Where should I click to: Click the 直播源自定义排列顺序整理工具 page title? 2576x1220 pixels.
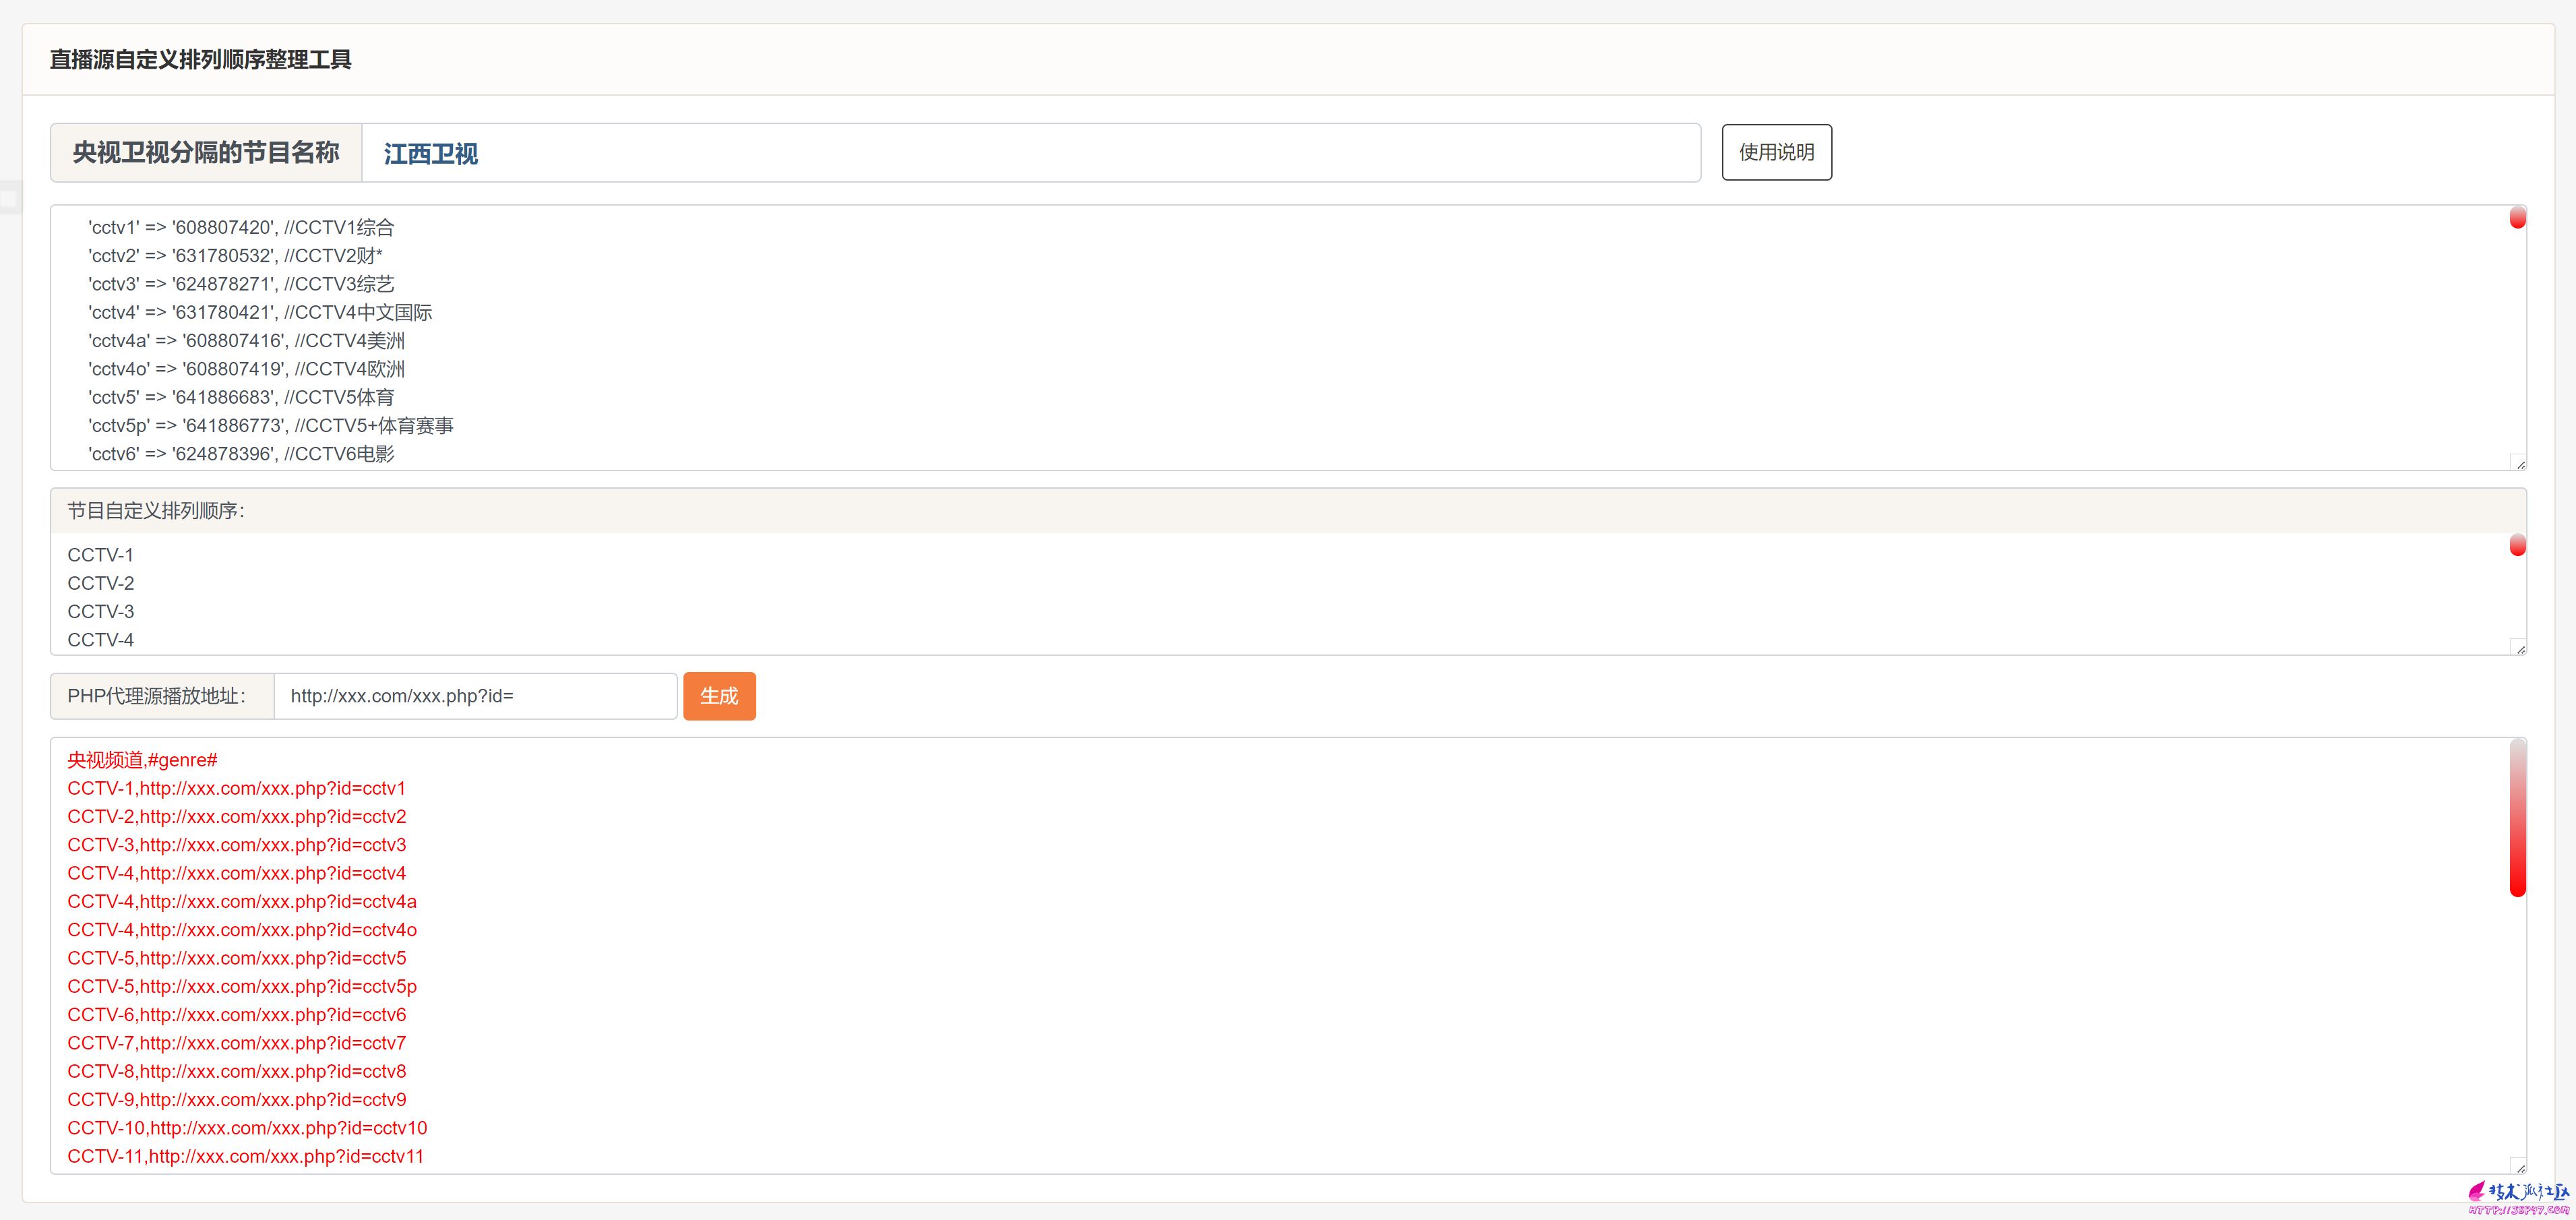coord(200,60)
